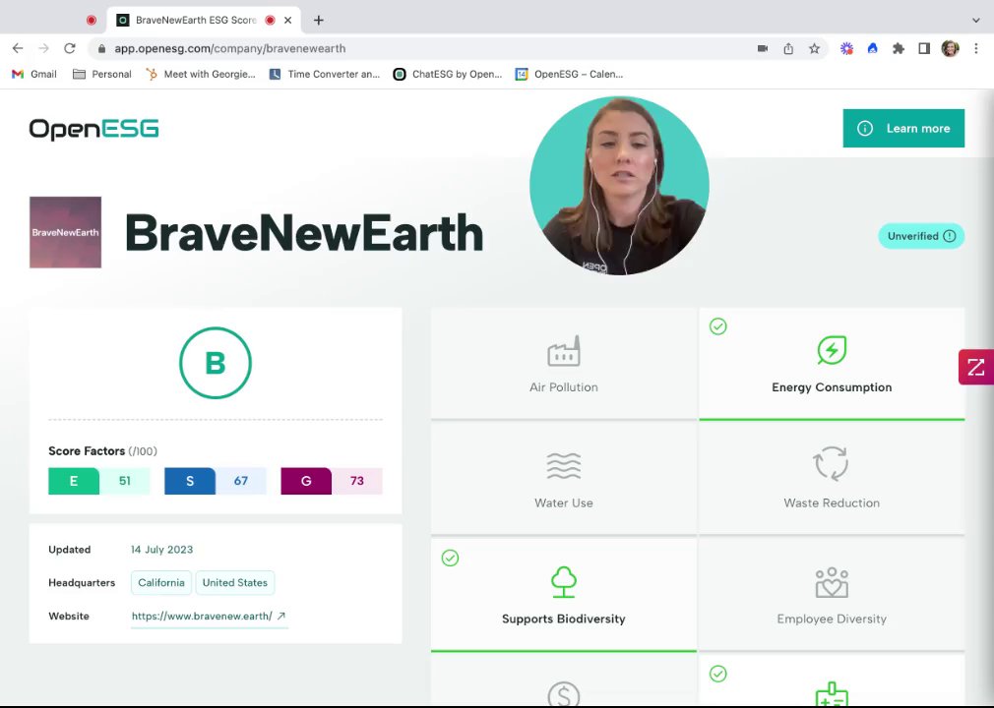Screen dimensions: 994x708
Task: Click the checkmark on the bottom-right tile
Action: point(718,674)
